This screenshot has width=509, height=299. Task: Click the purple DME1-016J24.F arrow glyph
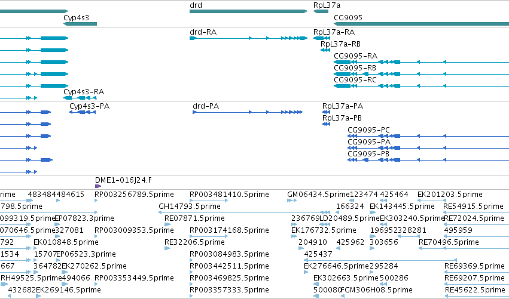point(97,186)
